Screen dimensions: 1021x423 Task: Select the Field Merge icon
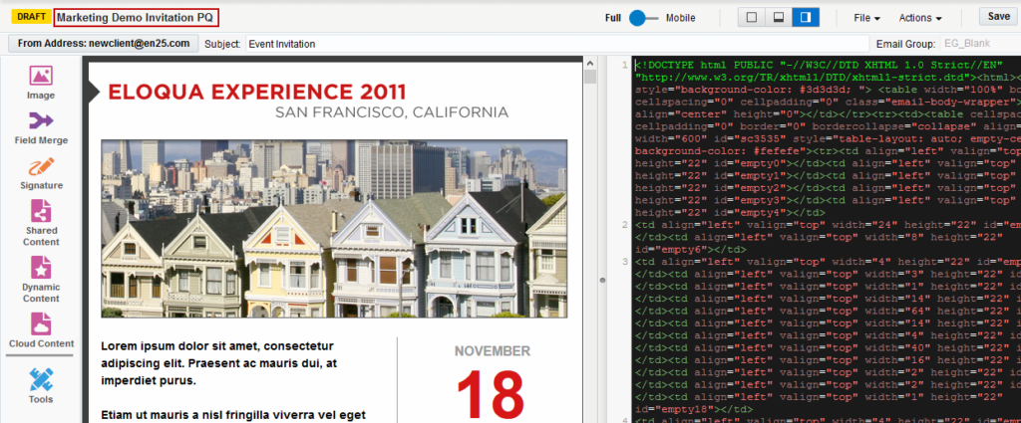41,121
